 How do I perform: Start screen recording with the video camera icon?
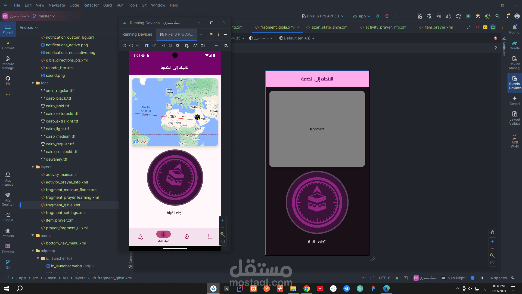click(203, 45)
